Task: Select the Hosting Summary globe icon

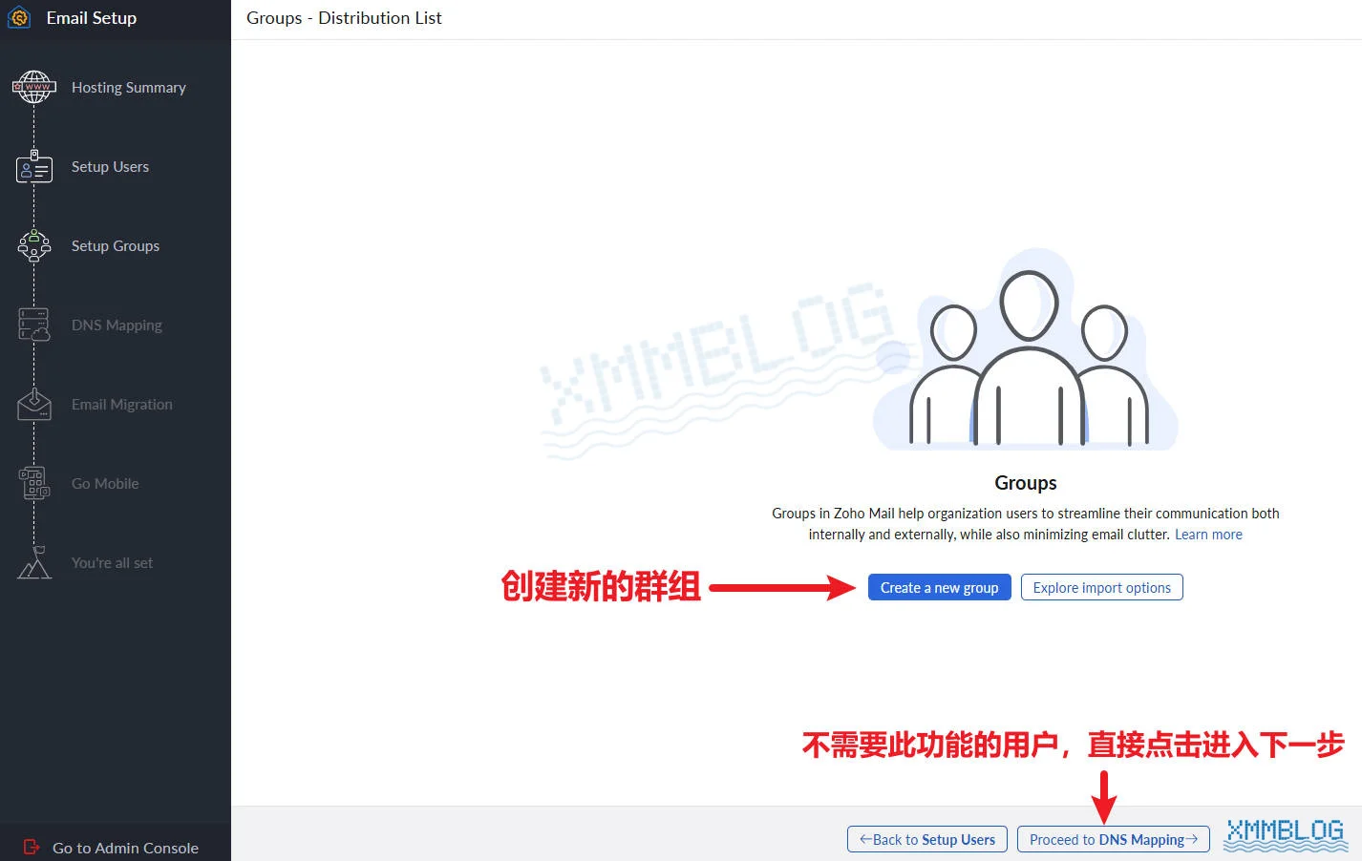Action: point(33,87)
